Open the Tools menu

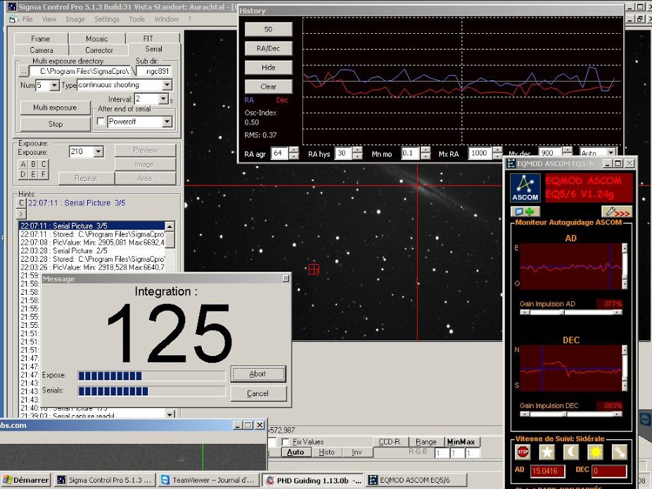pos(136,19)
